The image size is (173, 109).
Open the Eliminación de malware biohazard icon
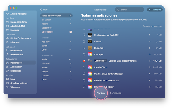click(7, 38)
